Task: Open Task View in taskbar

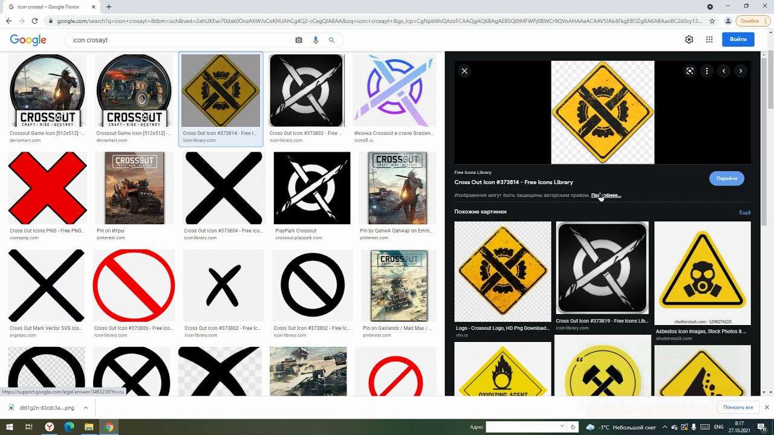Action: 29,427
